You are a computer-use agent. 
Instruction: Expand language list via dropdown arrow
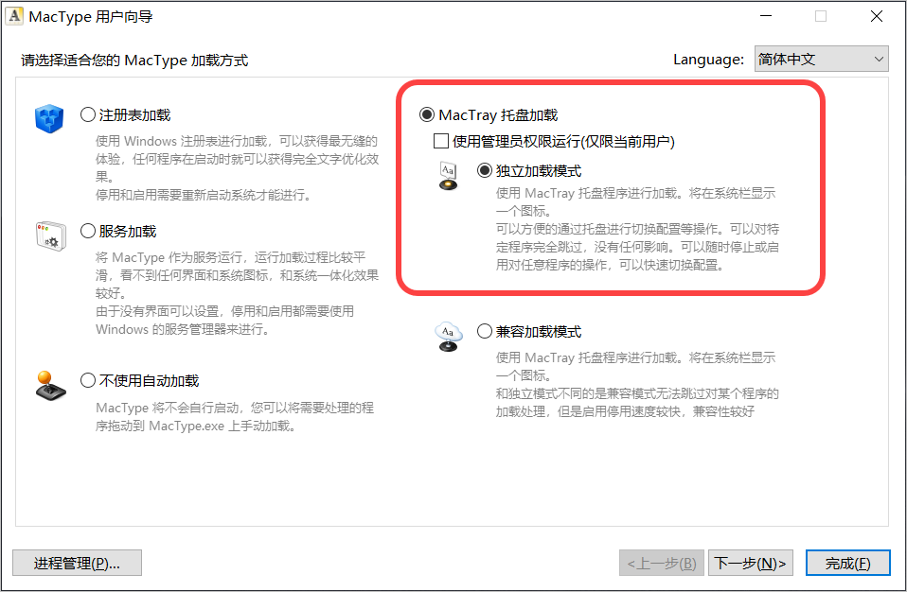click(x=879, y=59)
